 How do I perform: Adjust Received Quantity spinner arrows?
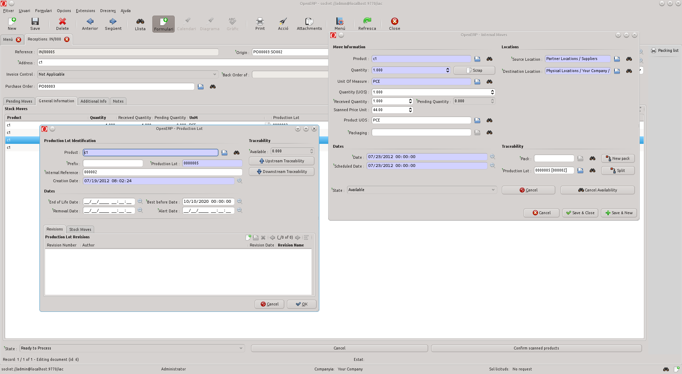(410, 101)
